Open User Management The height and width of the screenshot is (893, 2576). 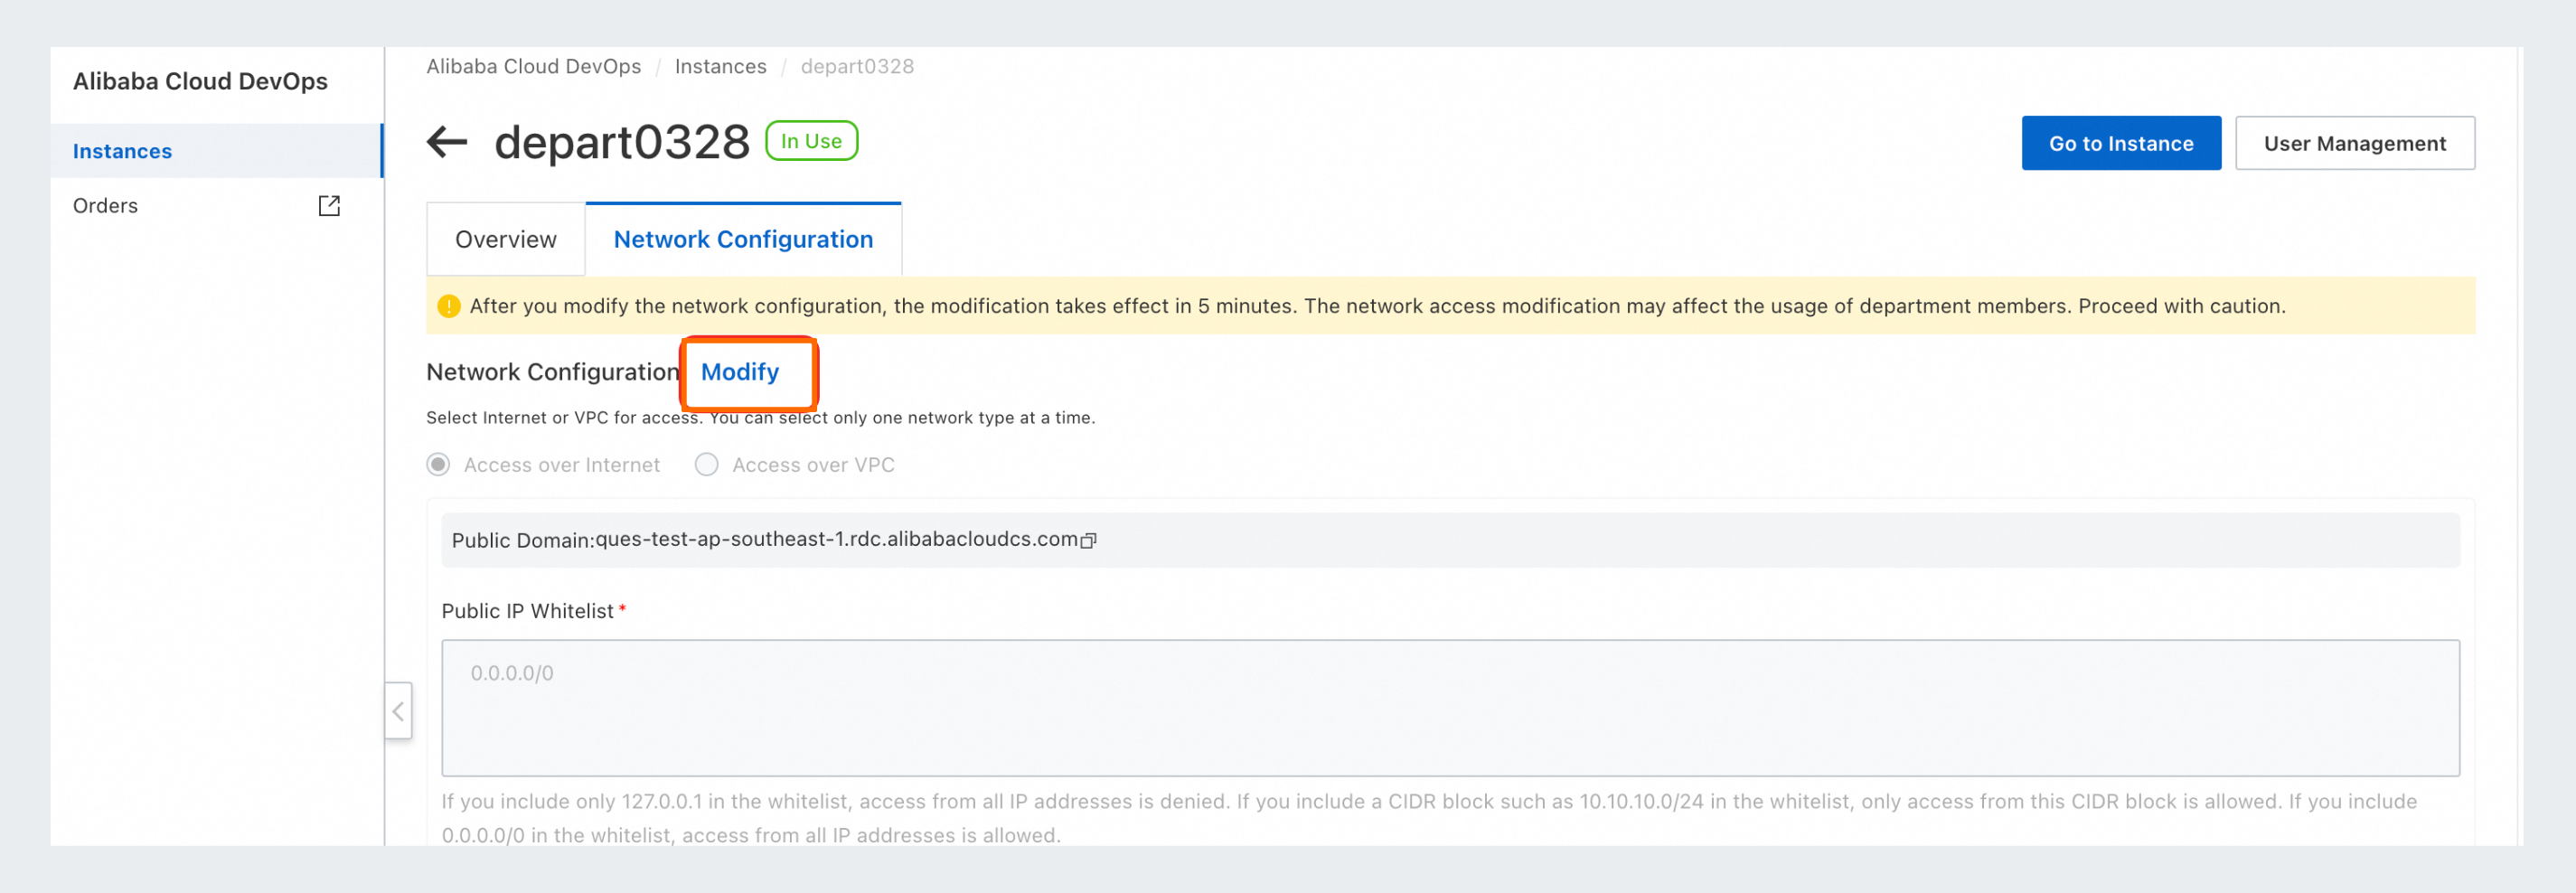(2355, 143)
